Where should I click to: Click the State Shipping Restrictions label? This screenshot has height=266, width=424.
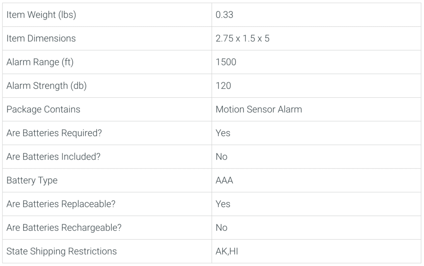(x=62, y=252)
